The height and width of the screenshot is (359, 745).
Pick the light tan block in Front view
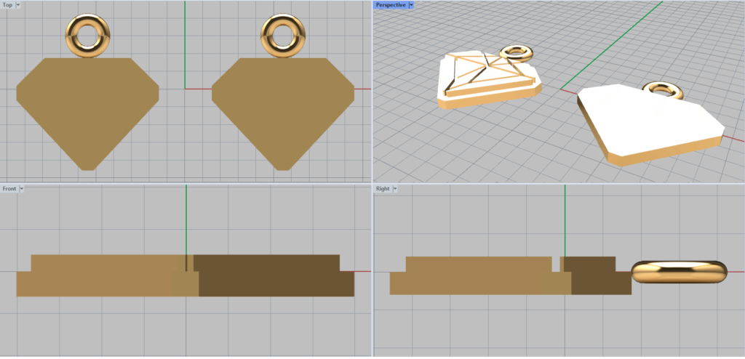102,276
